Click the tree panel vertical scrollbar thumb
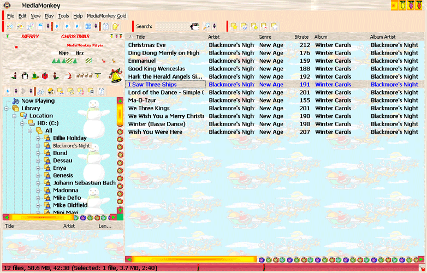 click(x=120, y=115)
